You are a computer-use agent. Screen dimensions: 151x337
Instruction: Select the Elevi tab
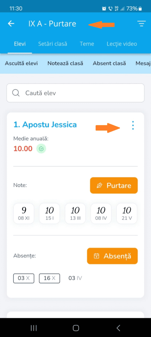[20, 44]
